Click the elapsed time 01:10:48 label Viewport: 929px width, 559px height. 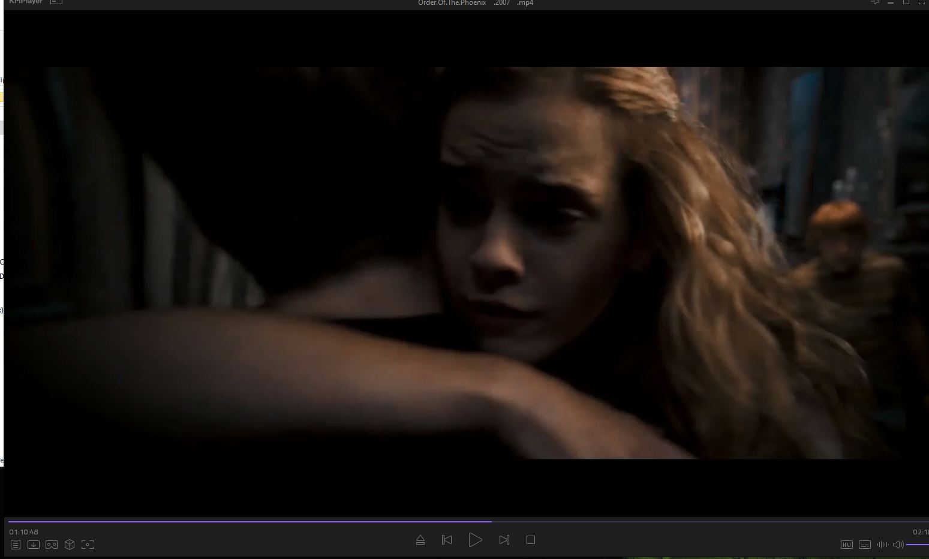[24, 532]
